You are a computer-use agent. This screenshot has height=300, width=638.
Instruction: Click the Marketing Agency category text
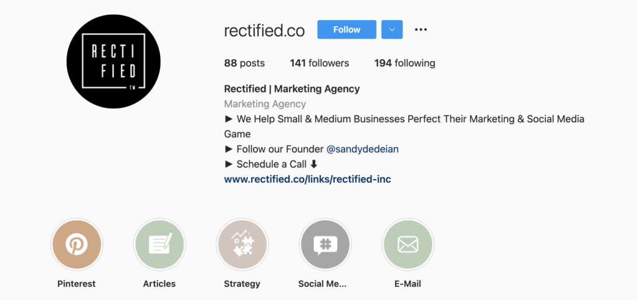(x=265, y=104)
